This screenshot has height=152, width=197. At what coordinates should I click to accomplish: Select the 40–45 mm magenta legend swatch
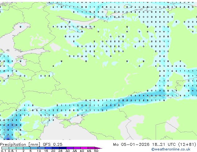pos(84,148)
